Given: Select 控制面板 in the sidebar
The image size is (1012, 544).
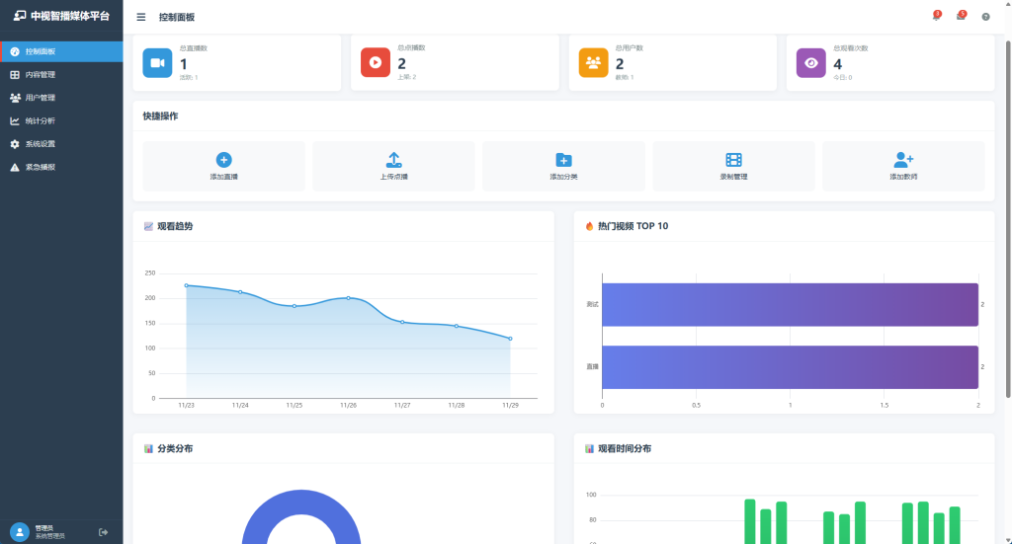Looking at the screenshot, I should 61,51.
